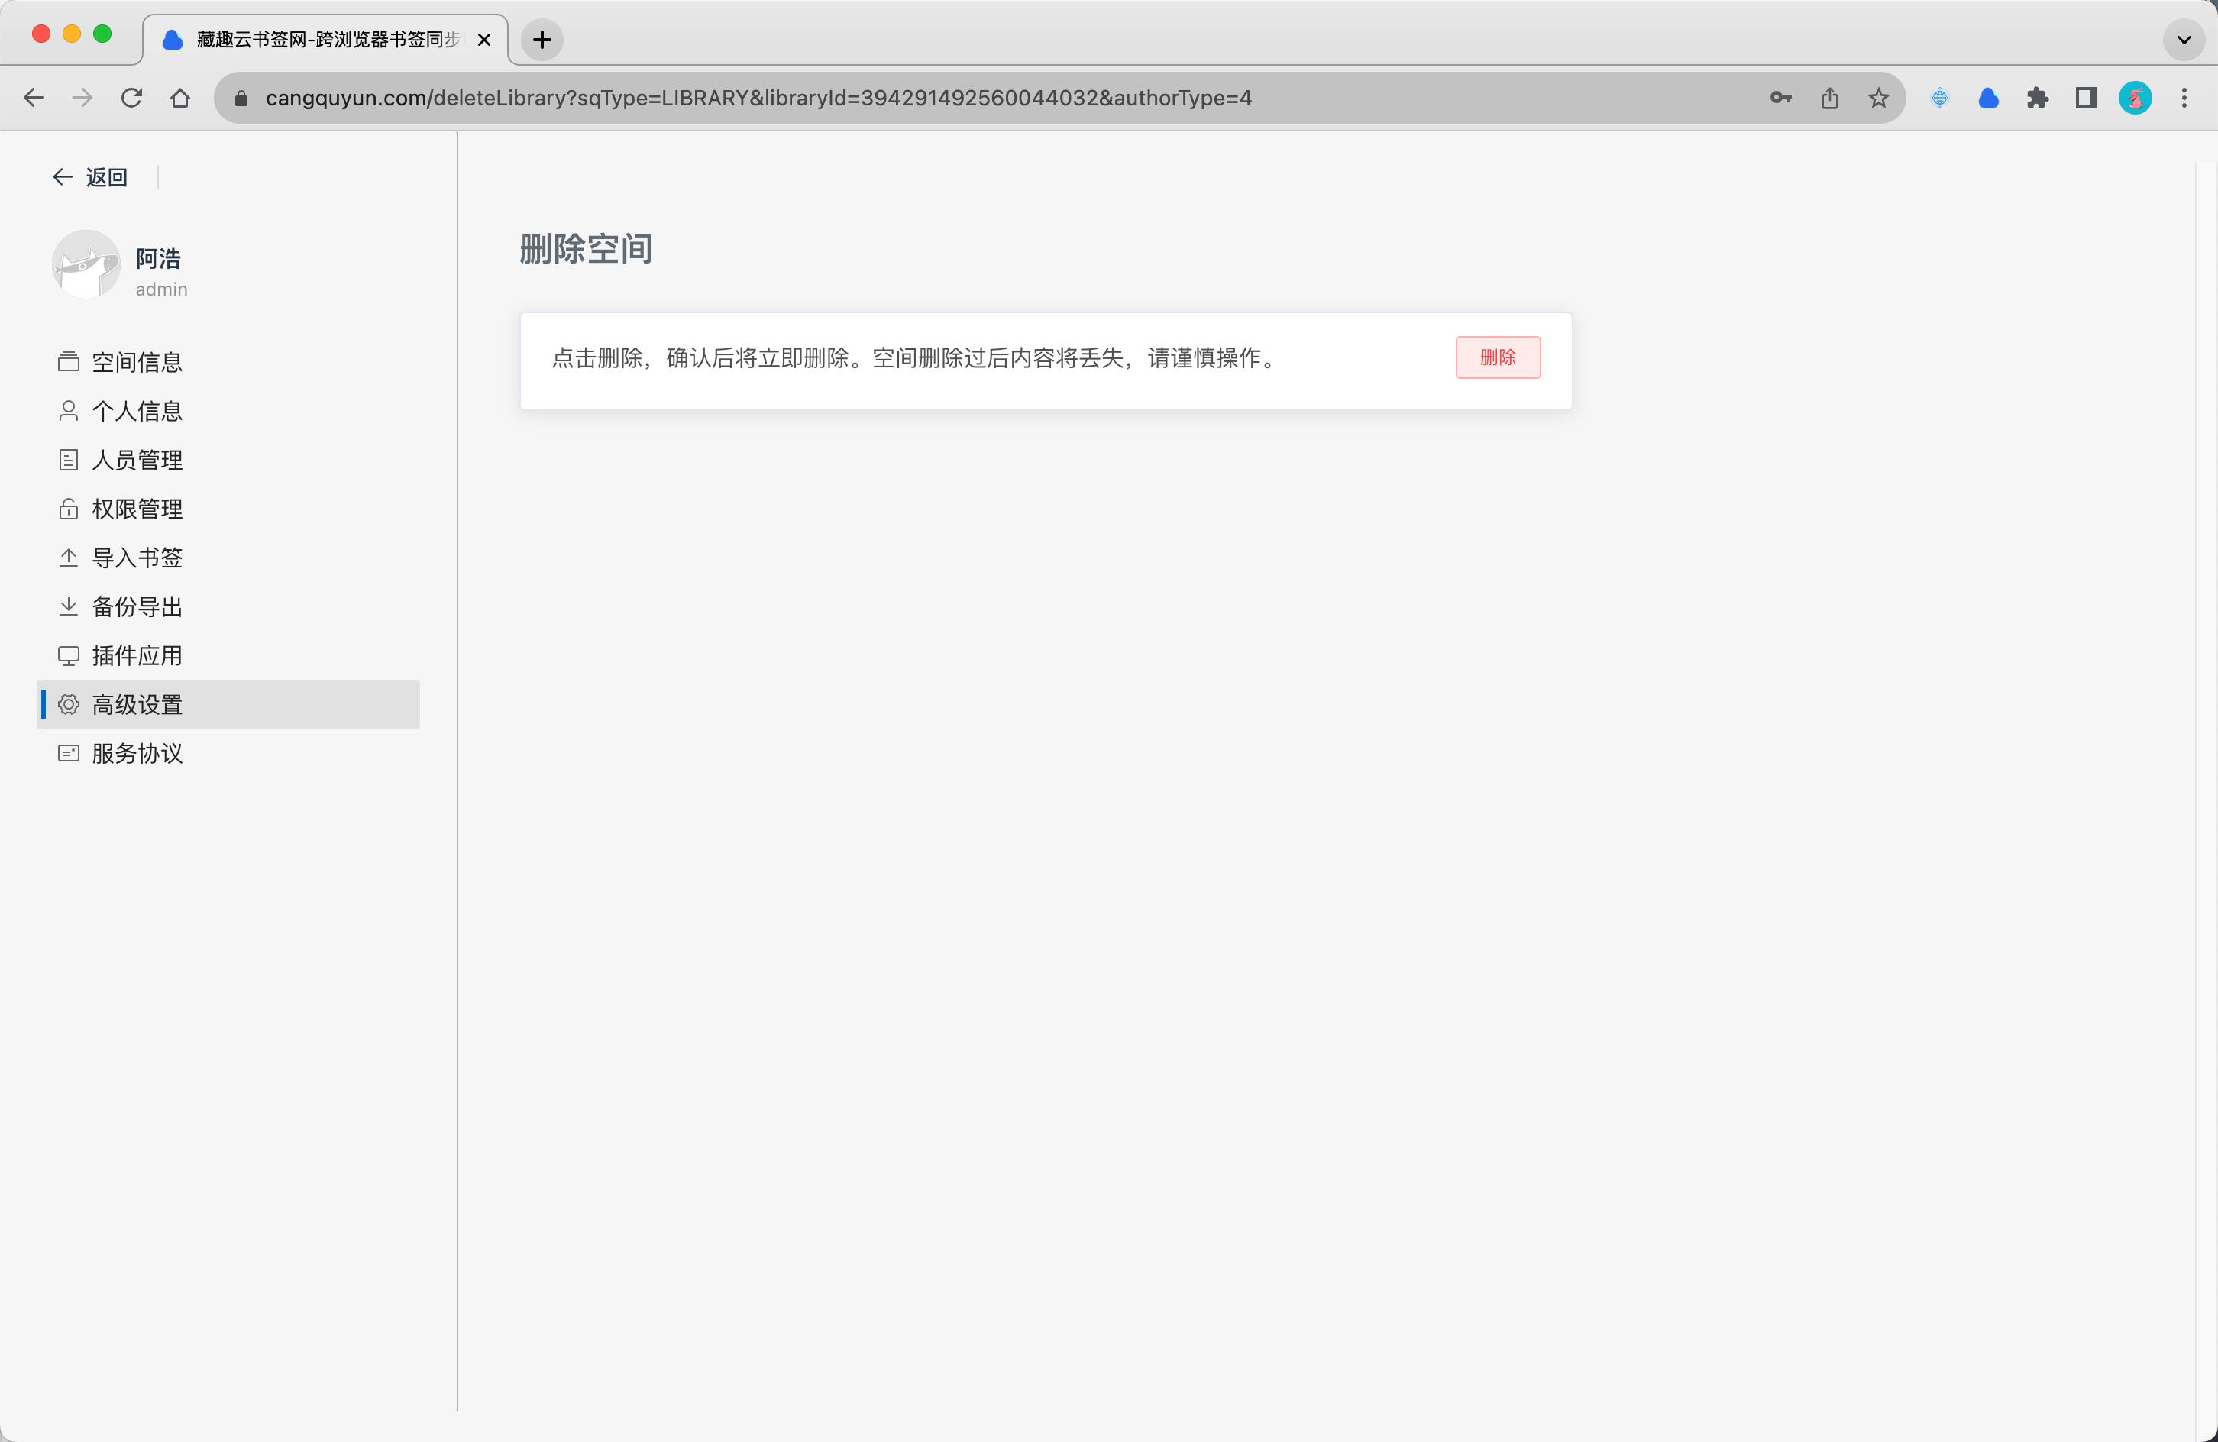Image resolution: width=2218 pixels, height=1442 pixels.
Task: Click the 阿浩 avatar image
Action: [86, 265]
